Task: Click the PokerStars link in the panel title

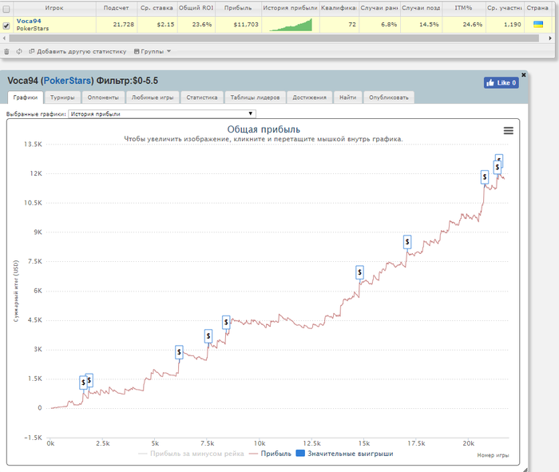Action: 67,81
